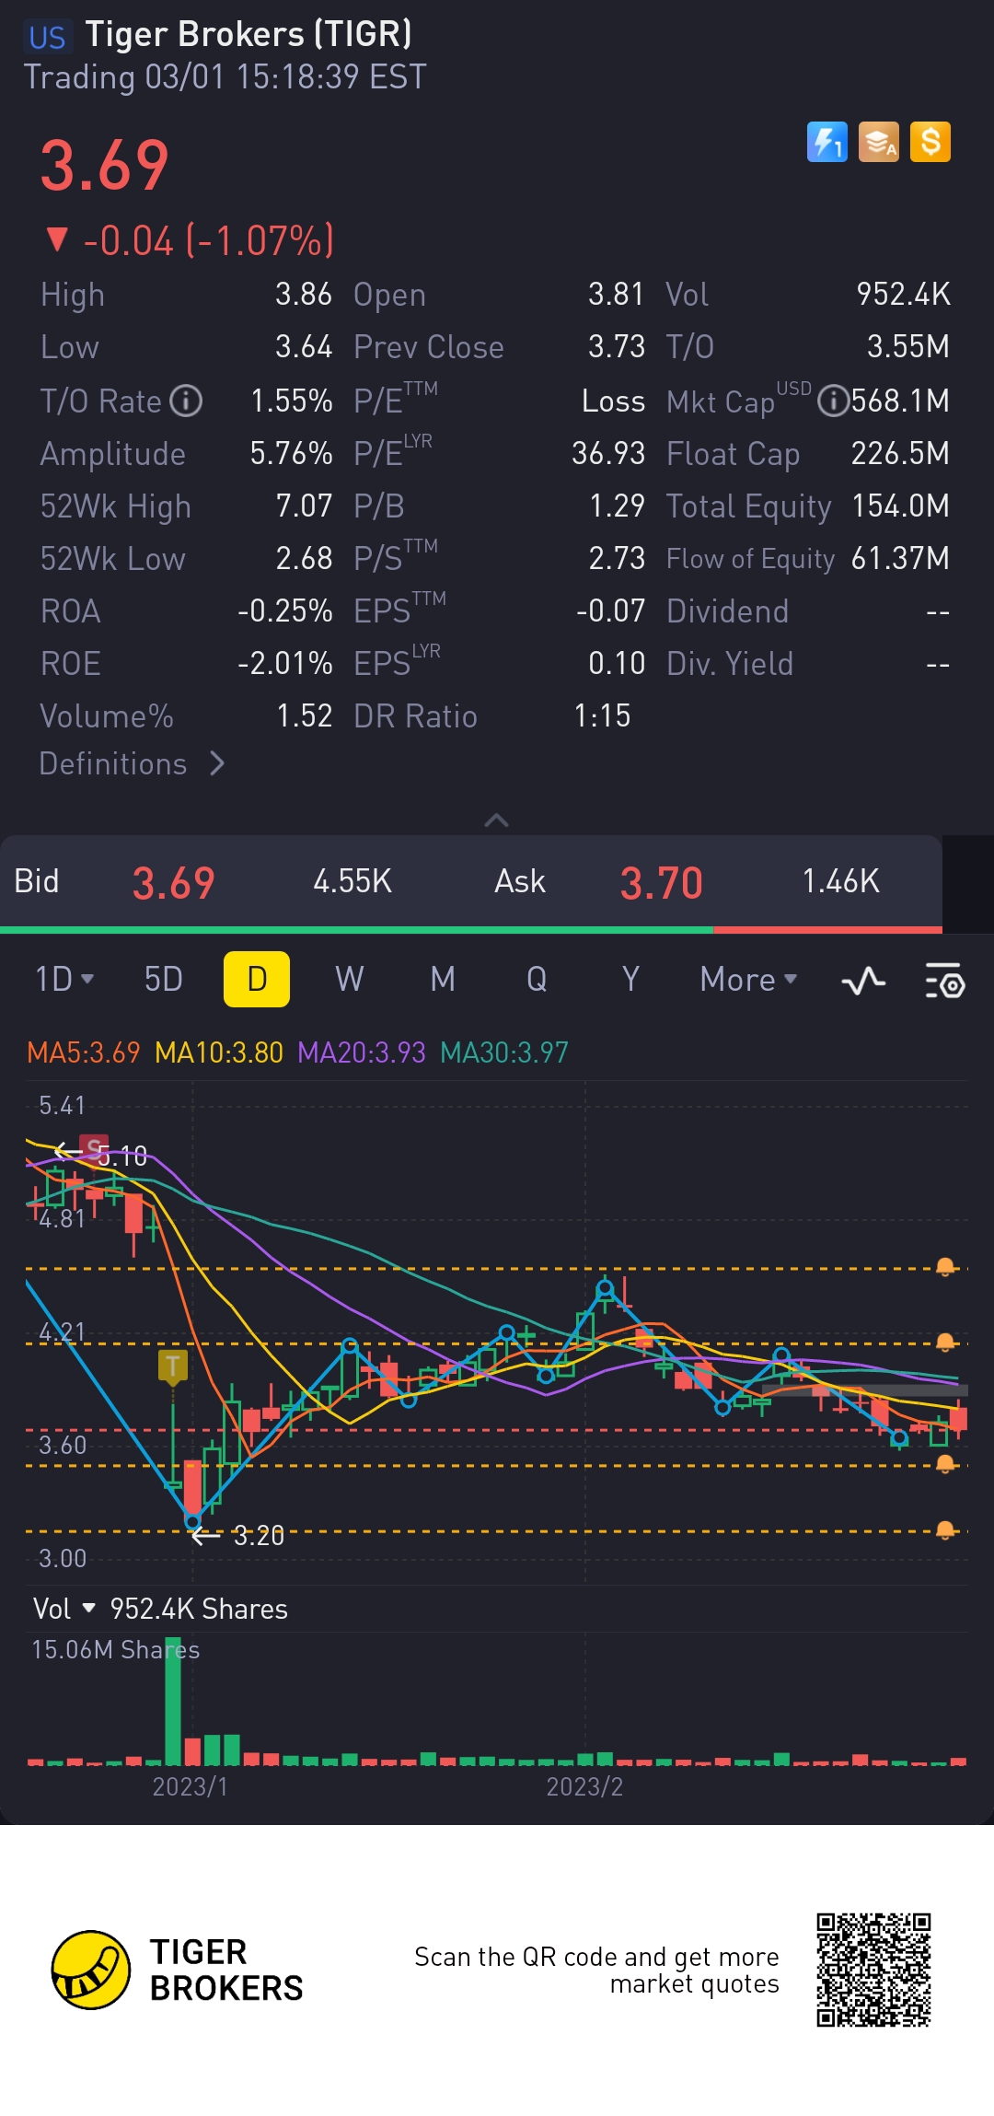Viewport: 994px width, 2116px height.
Task: Tap the Bid price 3.69
Action: click(173, 883)
